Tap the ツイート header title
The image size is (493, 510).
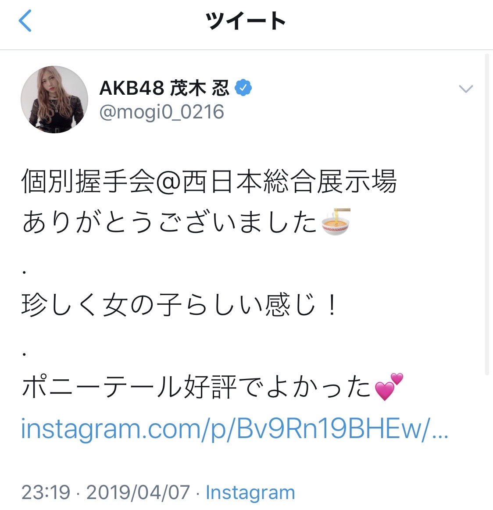(246, 21)
